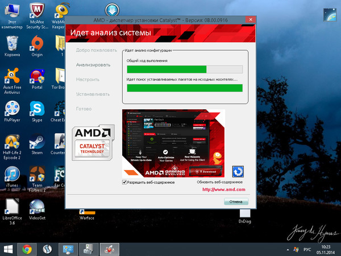Click the refresh web content icon
The image size is (341, 256).
(238, 172)
